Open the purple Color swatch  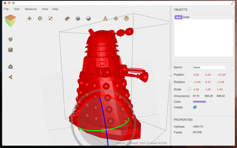click(199, 102)
